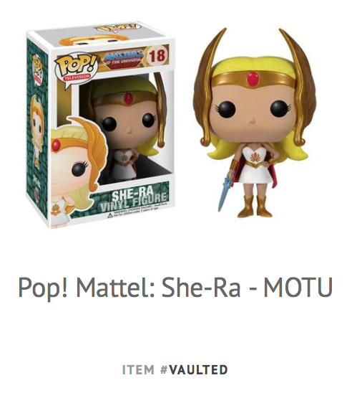Click the cartoon She-Ra art on box front

click(x=78, y=169)
